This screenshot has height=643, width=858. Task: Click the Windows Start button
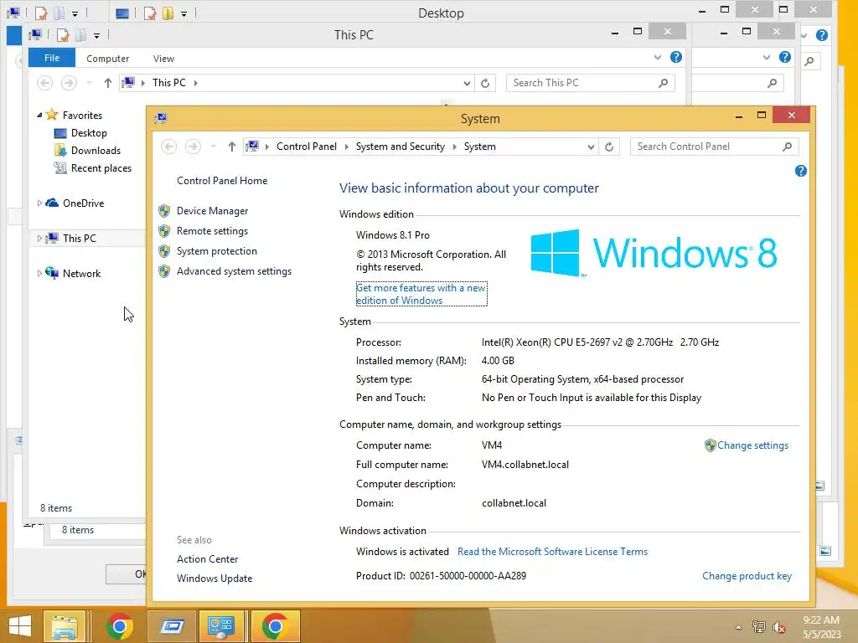click(20, 626)
